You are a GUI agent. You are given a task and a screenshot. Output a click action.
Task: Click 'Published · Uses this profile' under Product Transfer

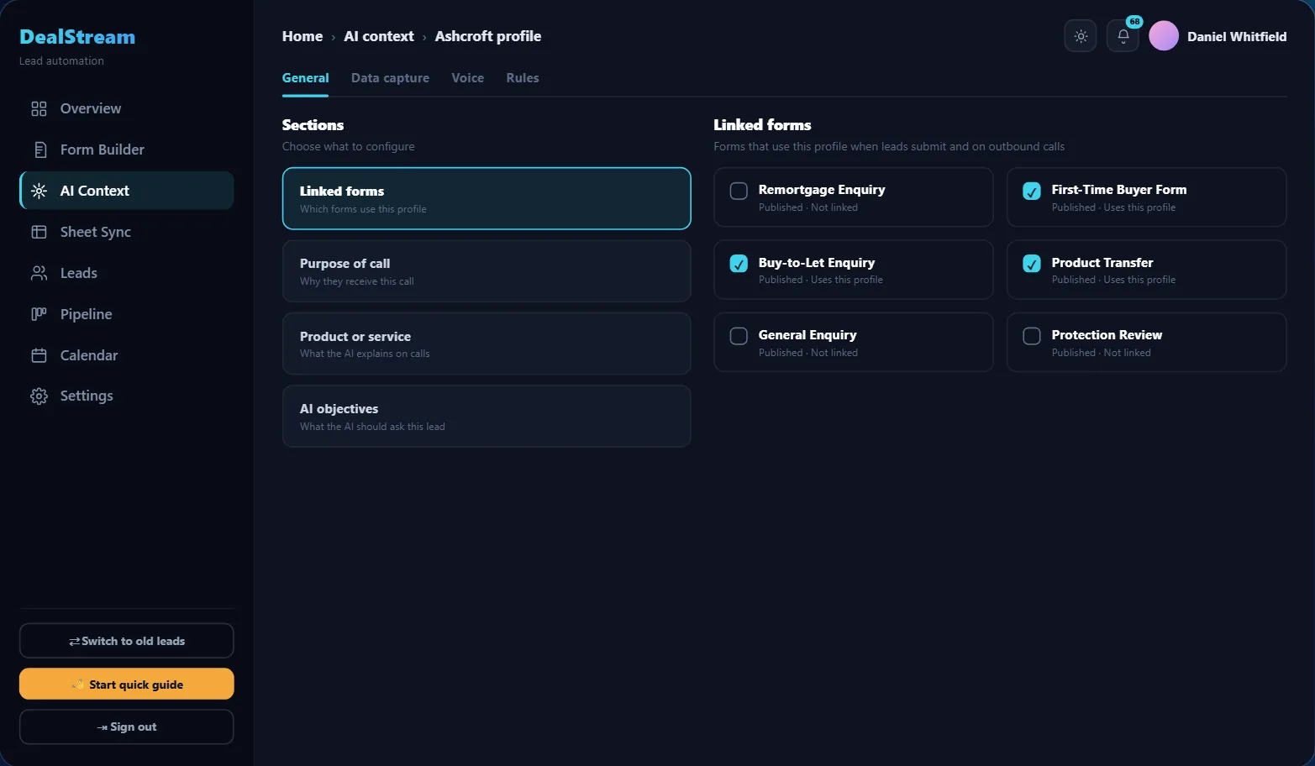point(1113,280)
